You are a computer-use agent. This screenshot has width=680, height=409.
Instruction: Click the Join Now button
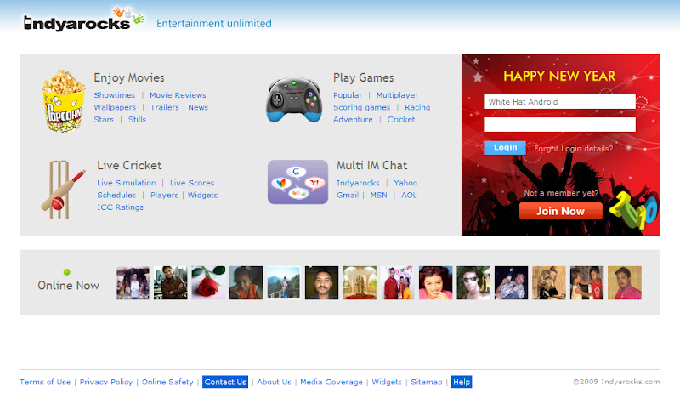pyautogui.click(x=561, y=211)
